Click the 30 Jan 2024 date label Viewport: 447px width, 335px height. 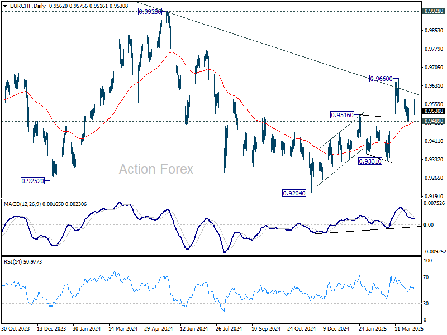[x=87, y=328]
